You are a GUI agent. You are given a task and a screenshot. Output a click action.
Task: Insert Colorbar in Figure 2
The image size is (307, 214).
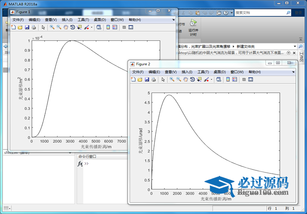[x=228, y=80]
